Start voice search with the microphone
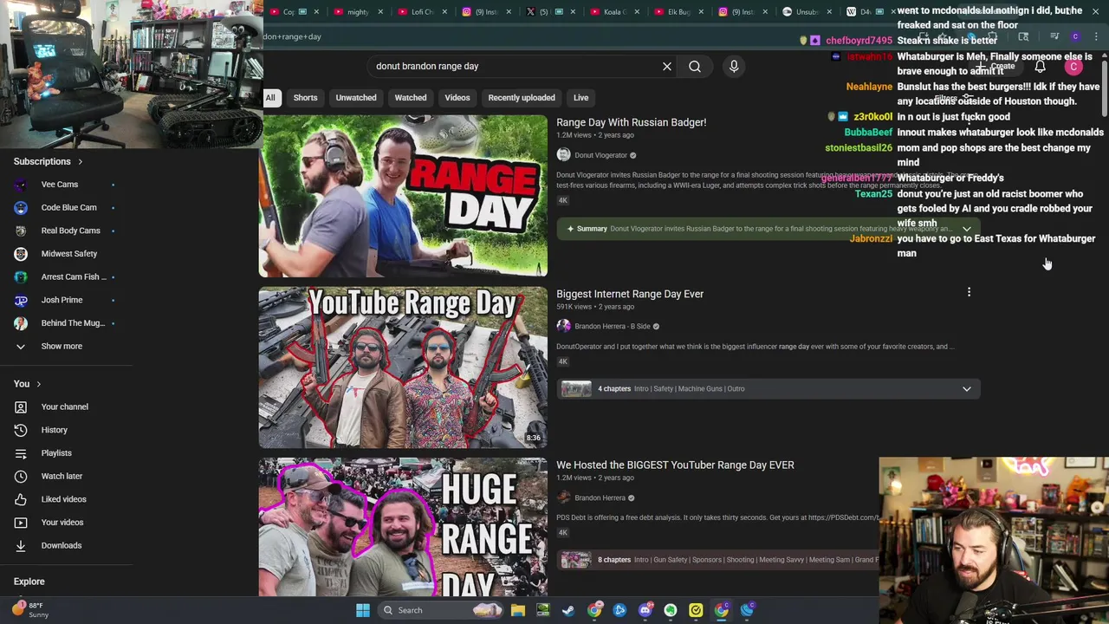This screenshot has height=624, width=1109. click(x=734, y=66)
